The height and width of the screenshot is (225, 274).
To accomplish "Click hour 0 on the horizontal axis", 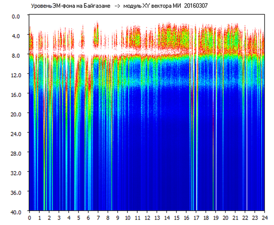I will pos(29,217).
